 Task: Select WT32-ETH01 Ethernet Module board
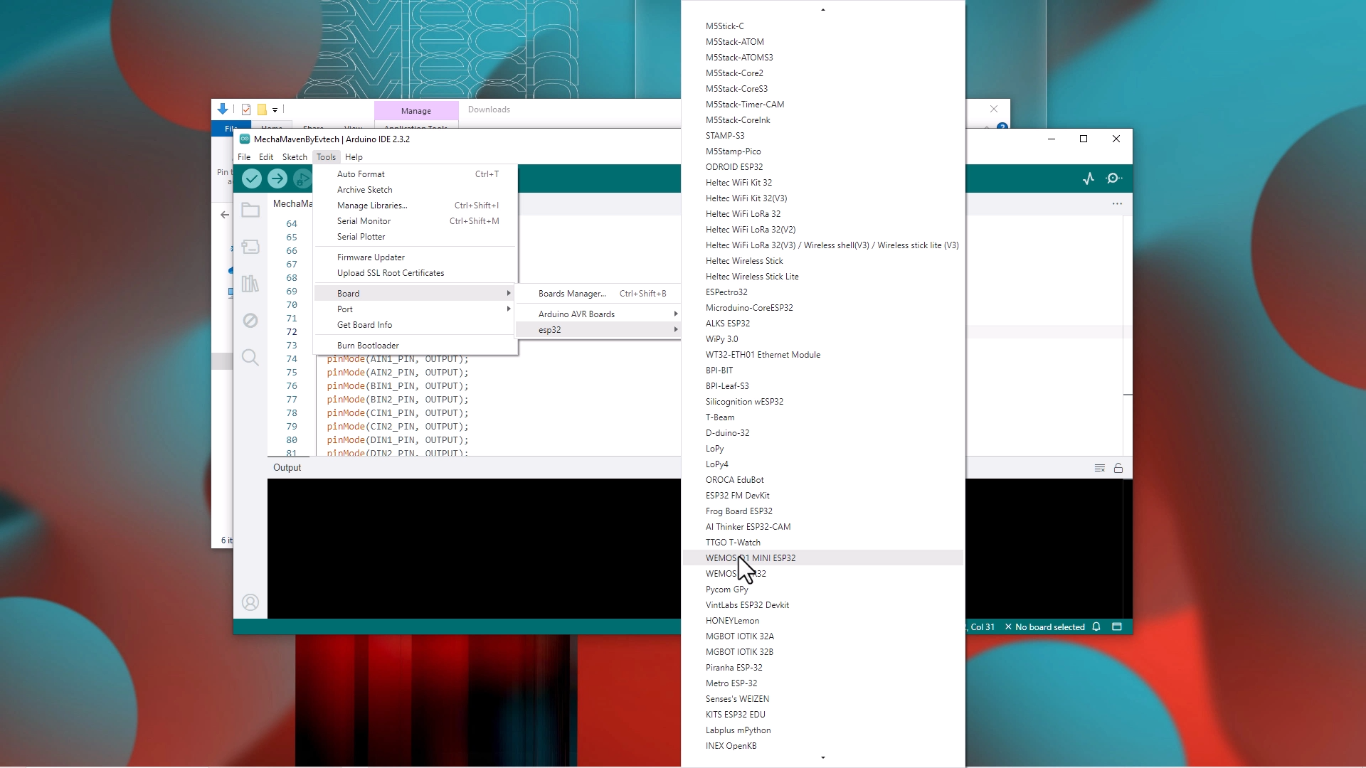pyautogui.click(x=822, y=354)
